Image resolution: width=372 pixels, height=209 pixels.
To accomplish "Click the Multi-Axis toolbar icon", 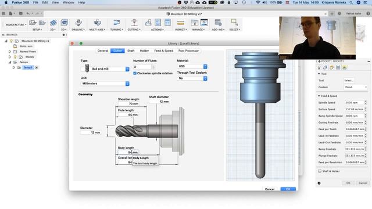I will click(97, 23).
